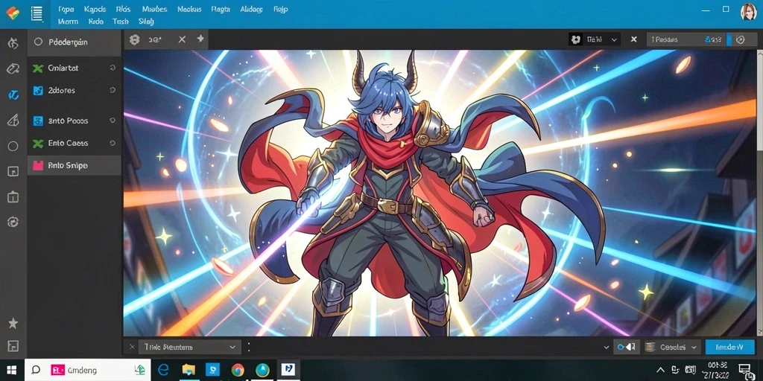Click the 1 Passes input field

tap(686, 40)
